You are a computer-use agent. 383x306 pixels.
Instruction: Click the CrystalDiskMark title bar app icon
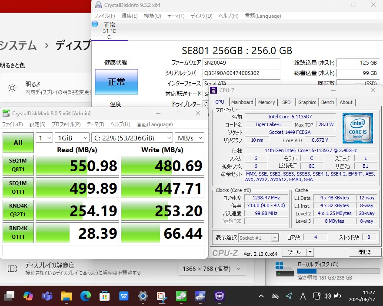pyautogui.click(x=6, y=113)
